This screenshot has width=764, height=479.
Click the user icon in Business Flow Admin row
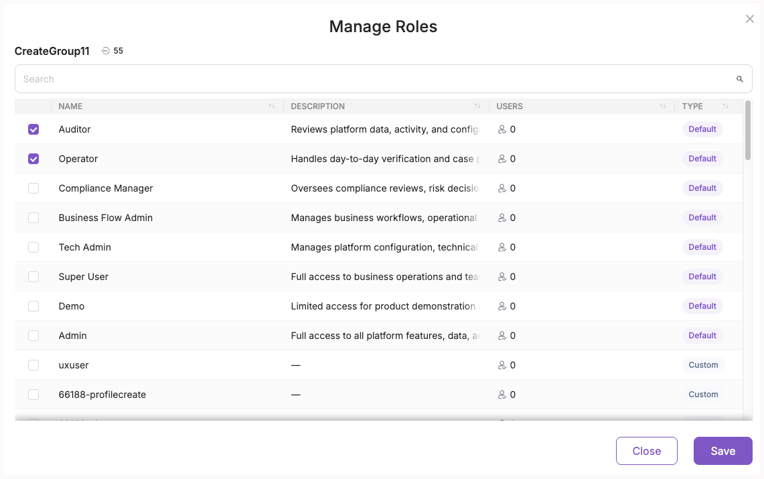coord(502,218)
